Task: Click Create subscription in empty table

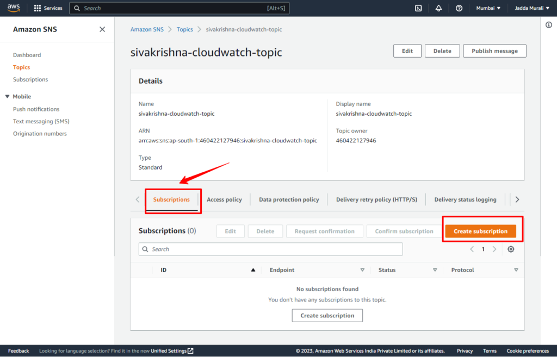Action: [x=327, y=316]
